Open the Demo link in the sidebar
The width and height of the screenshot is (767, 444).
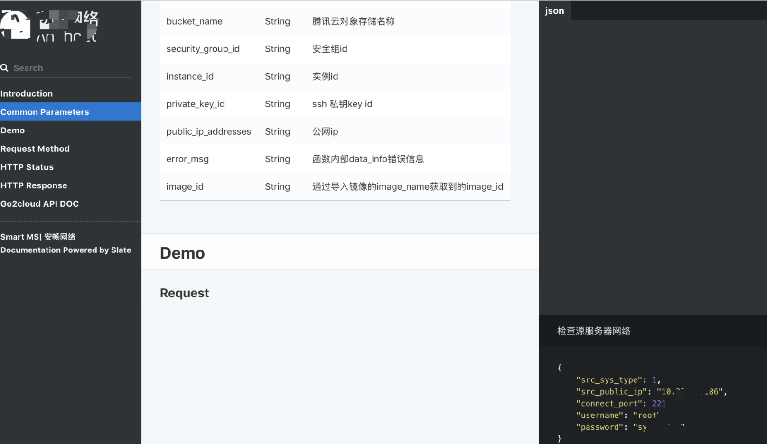[13, 130]
